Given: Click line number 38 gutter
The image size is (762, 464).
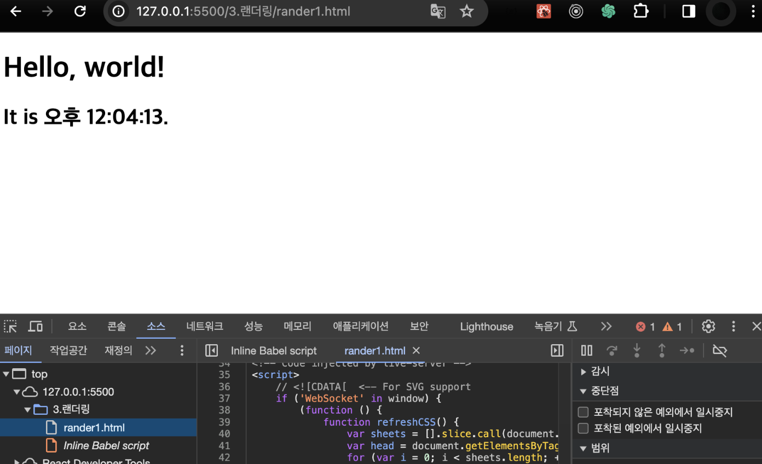Looking at the screenshot, I should [x=224, y=410].
